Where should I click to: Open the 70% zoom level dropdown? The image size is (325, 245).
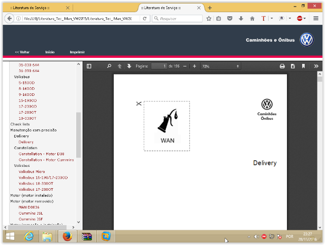[x=220, y=66]
